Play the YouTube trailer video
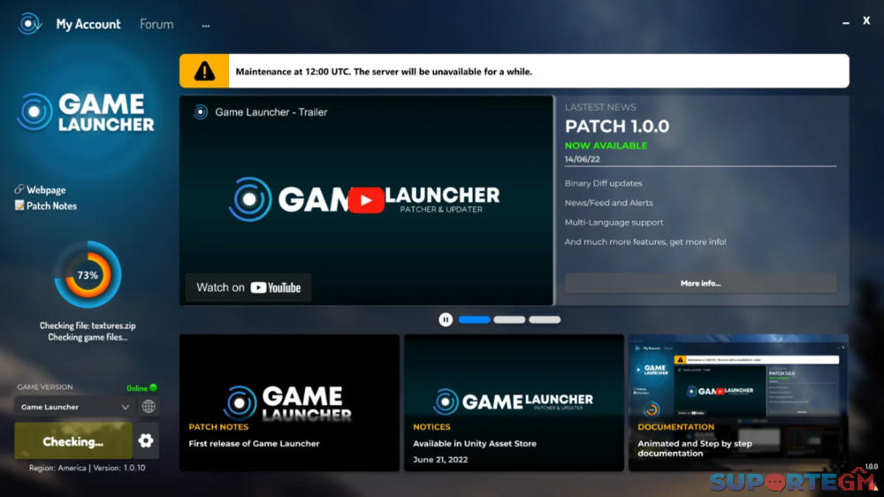Image resolution: width=884 pixels, height=497 pixels. [366, 200]
